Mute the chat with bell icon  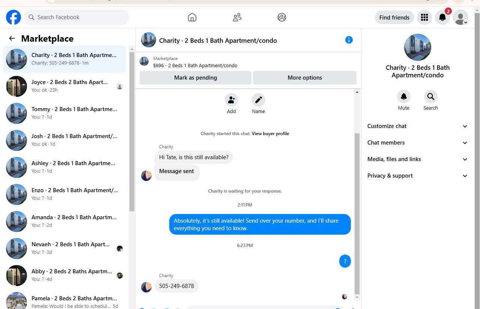(x=404, y=97)
